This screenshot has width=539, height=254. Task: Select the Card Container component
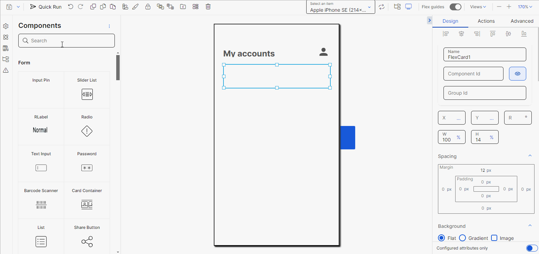pyautogui.click(x=87, y=200)
